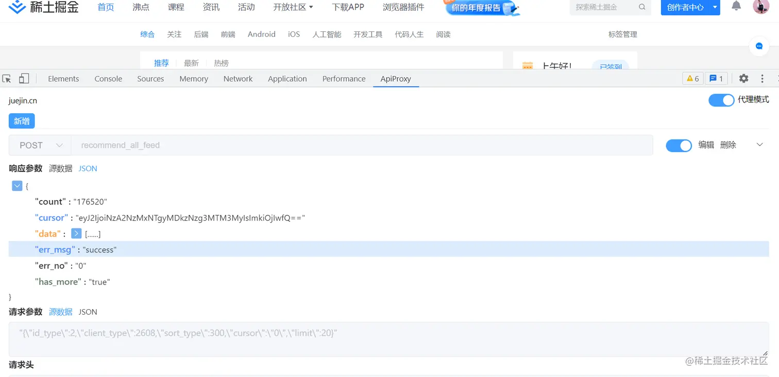Image resolution: width=779 pixels, height=377 pixels.
Task: Activate the DevTools inspect element icon
Action: [7, 79]
